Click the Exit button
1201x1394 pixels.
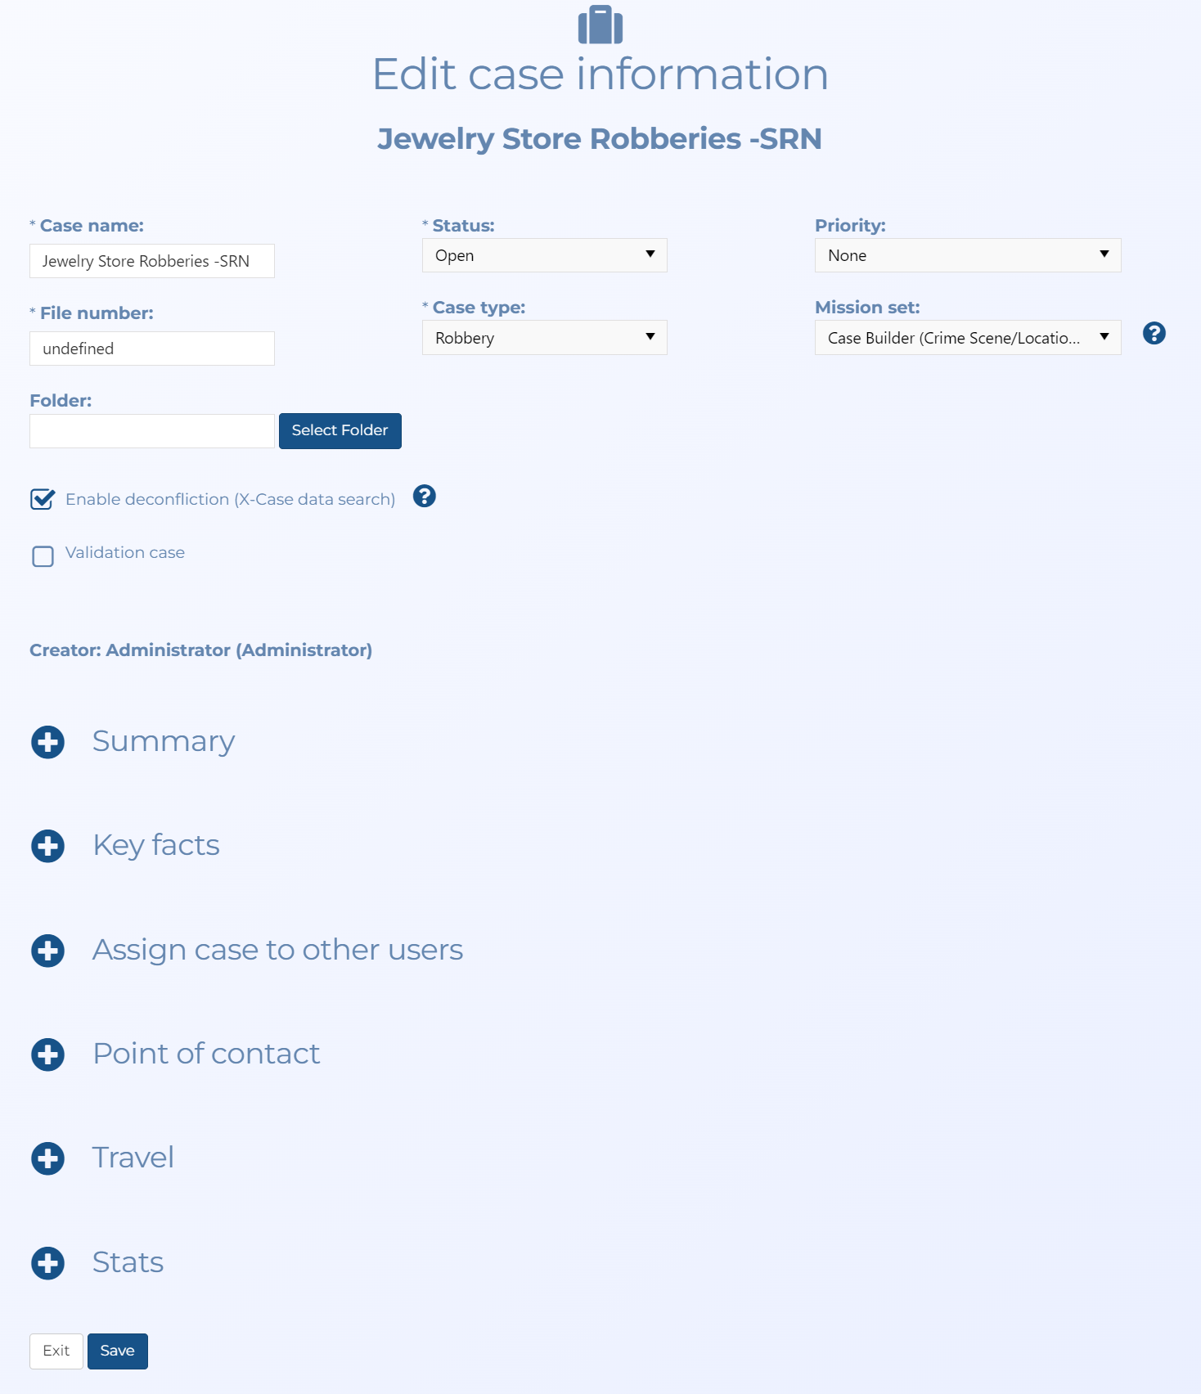[56, 1351]
